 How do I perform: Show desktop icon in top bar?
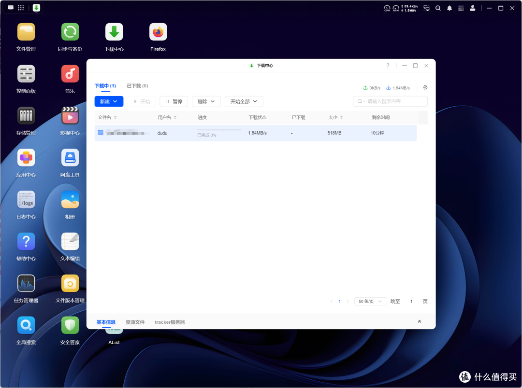coord(11,8)
